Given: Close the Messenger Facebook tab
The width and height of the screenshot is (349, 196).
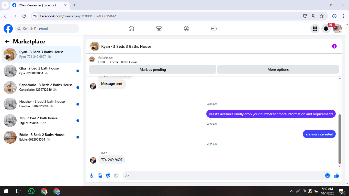Looking at the screenshot, I should pos(65,5).
